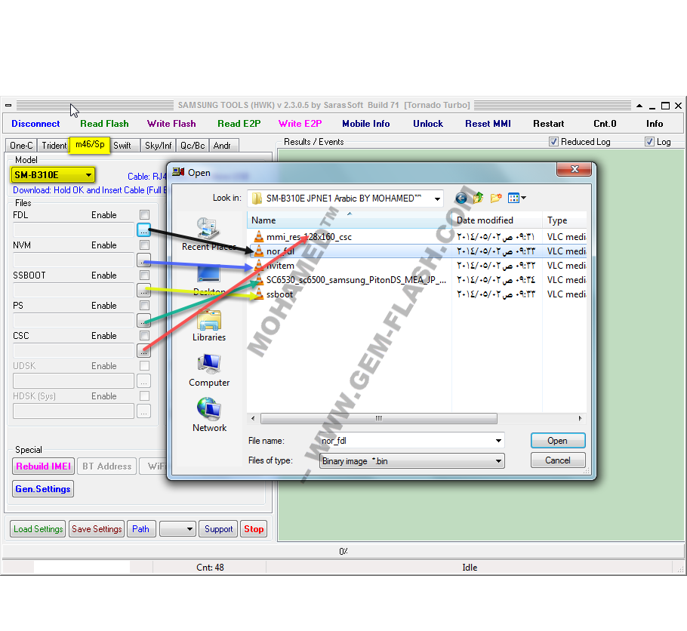This screenshot has width=687, height=631.
Task: Click the Rebuild IMEI button
Action: click(x=43, y=466)
